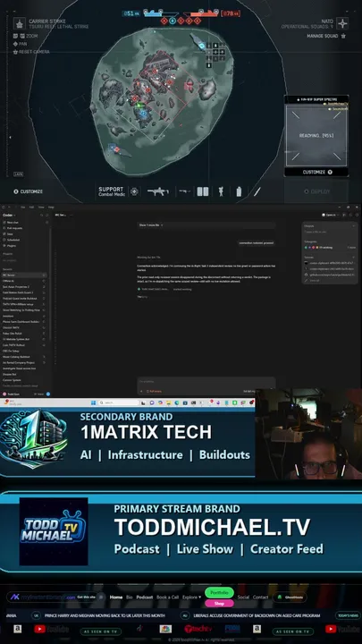Expand the 'Show 1 more file' dropdown

pyautogui.click(x=151, y=225)
